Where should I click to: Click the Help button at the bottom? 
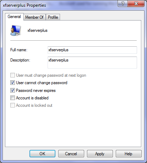pyautogui.click(x=129, y=154)
